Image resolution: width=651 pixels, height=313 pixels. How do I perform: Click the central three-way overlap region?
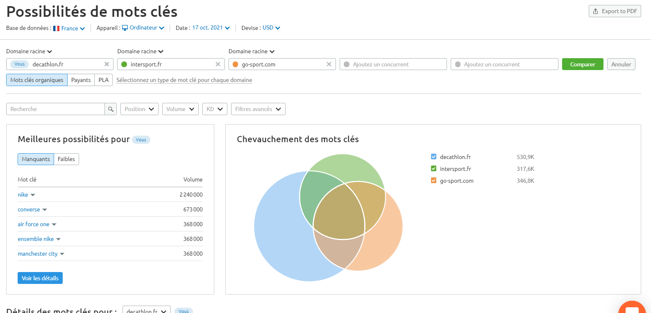pyautogui.click(x=339, y=213)
